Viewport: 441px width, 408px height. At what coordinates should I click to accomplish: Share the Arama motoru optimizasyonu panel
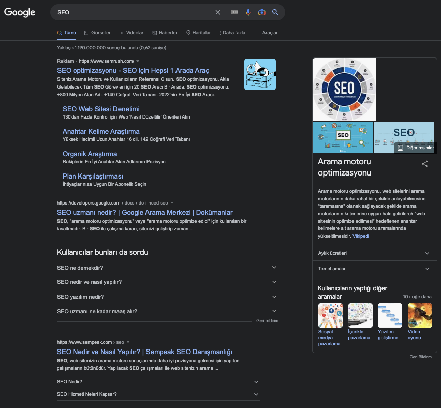coord(425,164)
